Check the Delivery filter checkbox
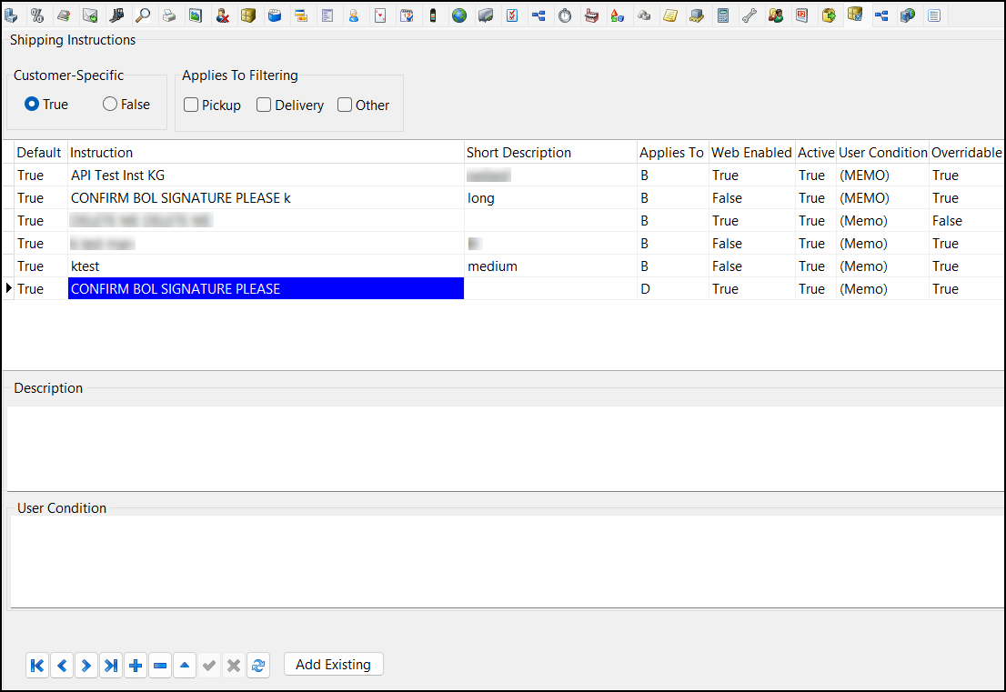 (x=264, y=105)
